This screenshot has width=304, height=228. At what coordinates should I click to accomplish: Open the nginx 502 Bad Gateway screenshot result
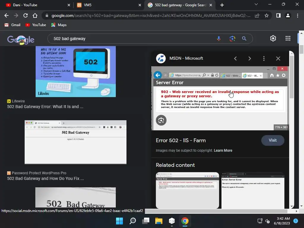point(75,142)
